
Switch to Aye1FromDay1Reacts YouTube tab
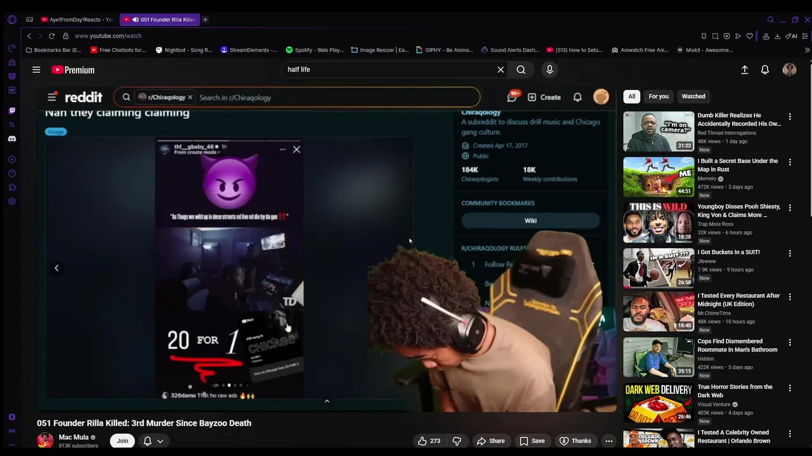pyautogui.click(x=76, y=20)
